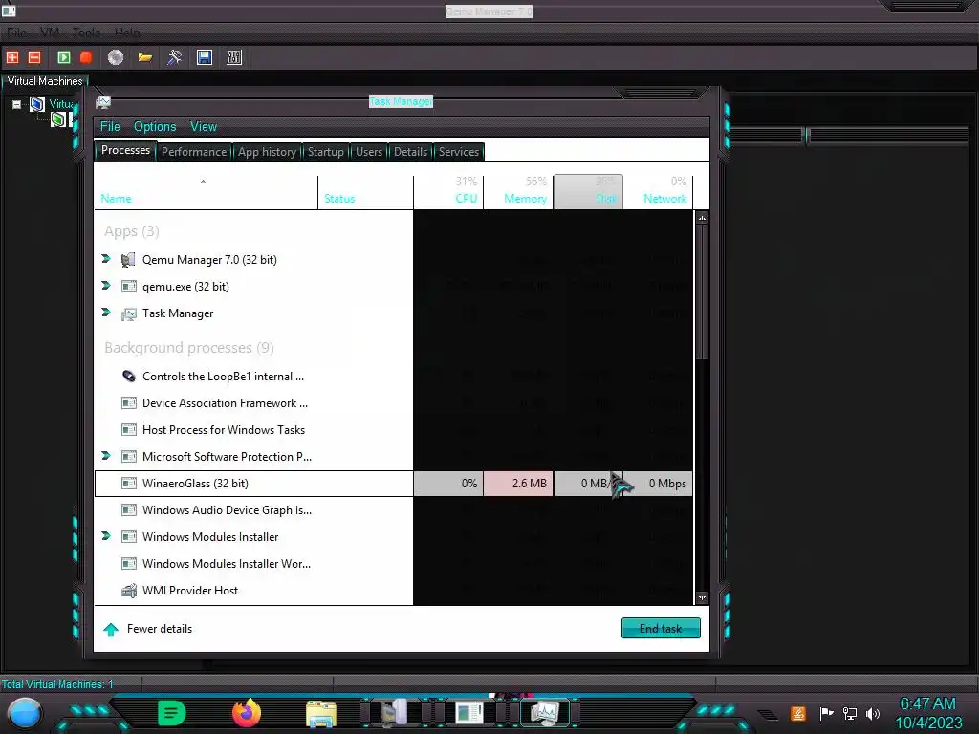Click the red plus add VM icon
This screenshot has height=734, width=979.
point(11,57)
